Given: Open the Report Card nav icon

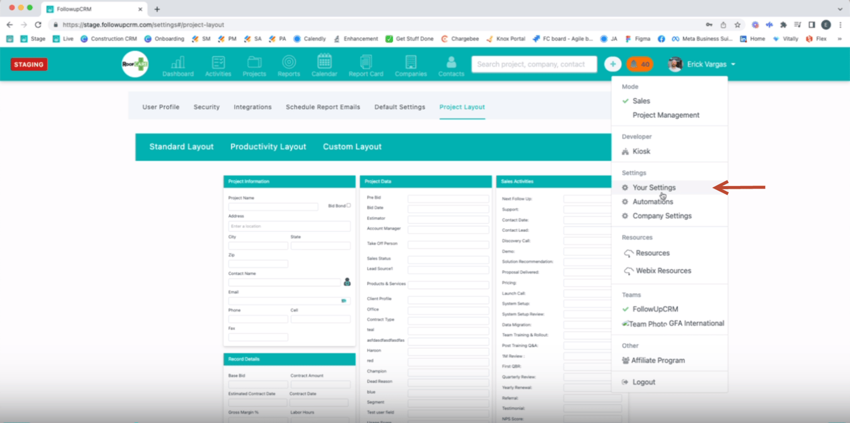Looking at the screenshot, I should tap(366, 66).
